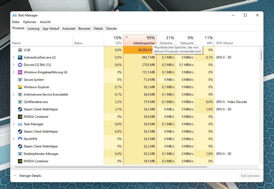
Task: Switch to the Dienste tab
Action: pos(111,29)
